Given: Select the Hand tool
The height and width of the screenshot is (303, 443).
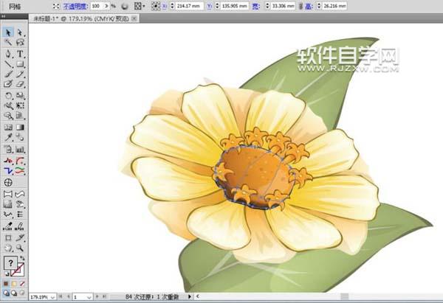Looking at the screenshot, I should 8,248.
